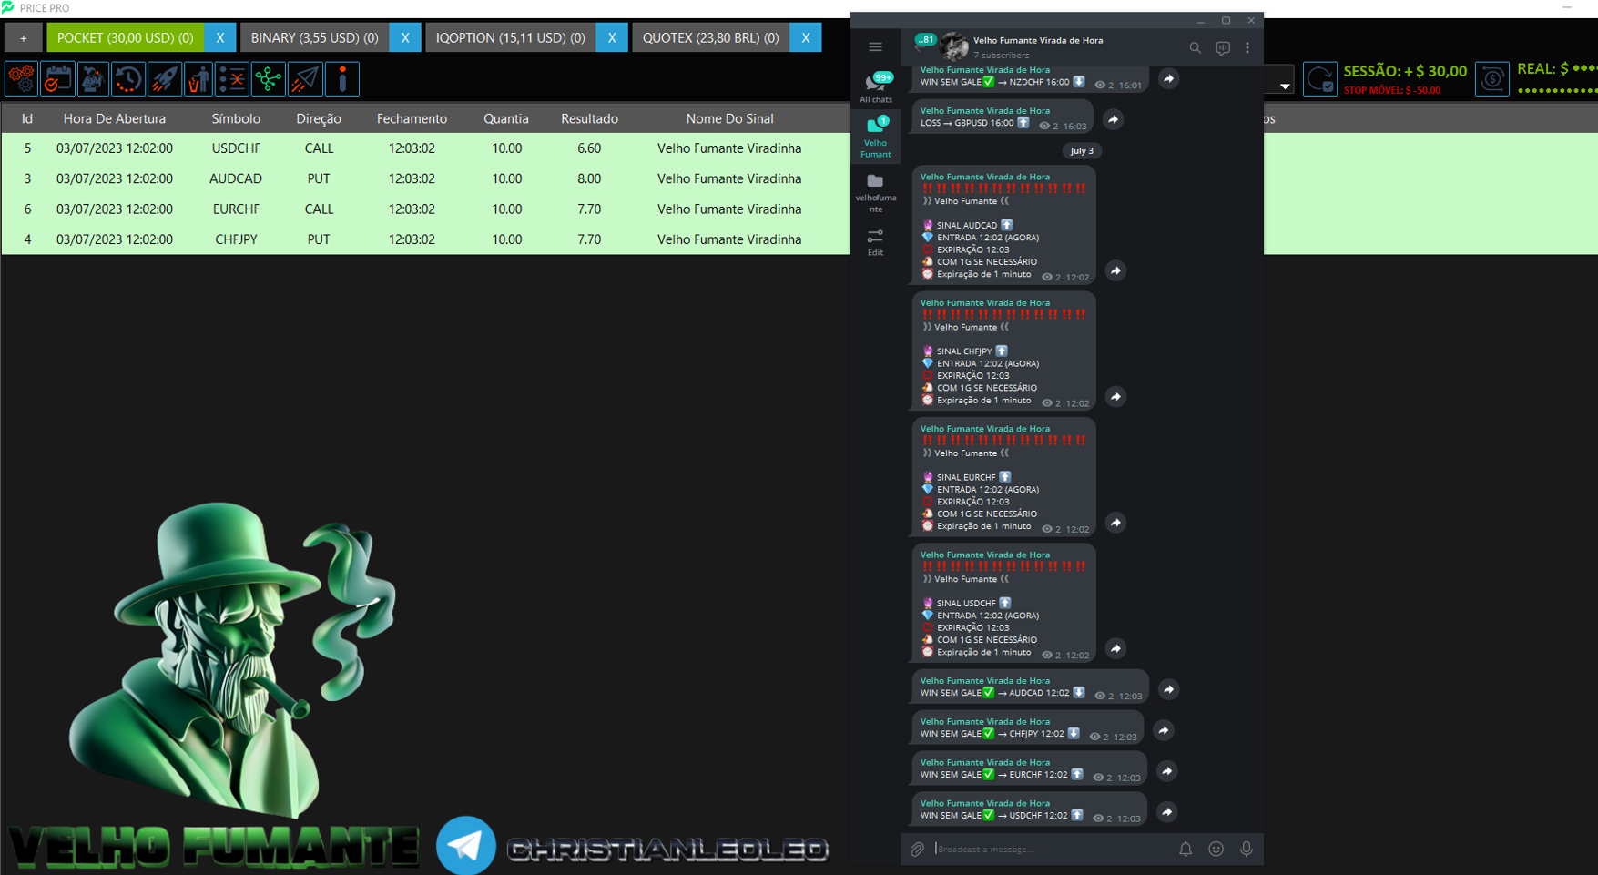Forward the SINAL USDCHF message
Image resolution: width=1598 pixels, height=875 pixels.
(x=1115, y=648)
